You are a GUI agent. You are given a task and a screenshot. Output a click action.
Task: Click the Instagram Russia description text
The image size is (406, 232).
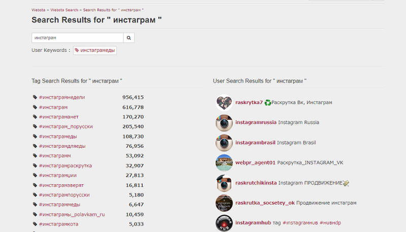[298, 122]
